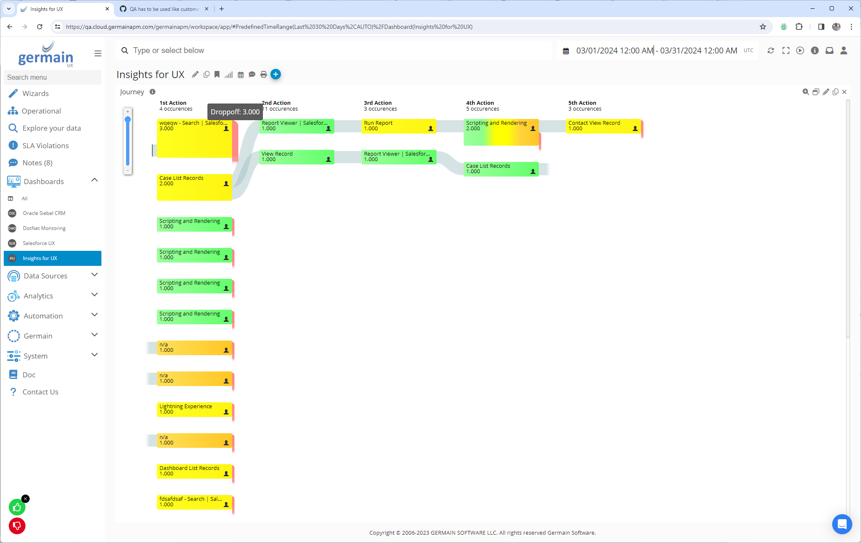Open SLA Violations page
Viewport: 861px width, 543px height.
coord(45,145)
